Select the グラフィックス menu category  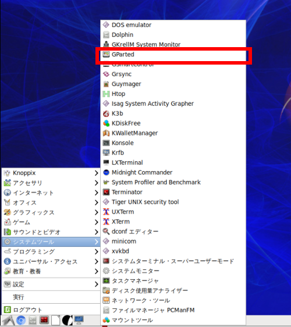51,212
